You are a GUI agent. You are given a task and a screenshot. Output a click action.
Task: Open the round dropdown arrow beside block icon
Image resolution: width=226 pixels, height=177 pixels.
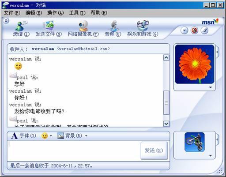184,30
